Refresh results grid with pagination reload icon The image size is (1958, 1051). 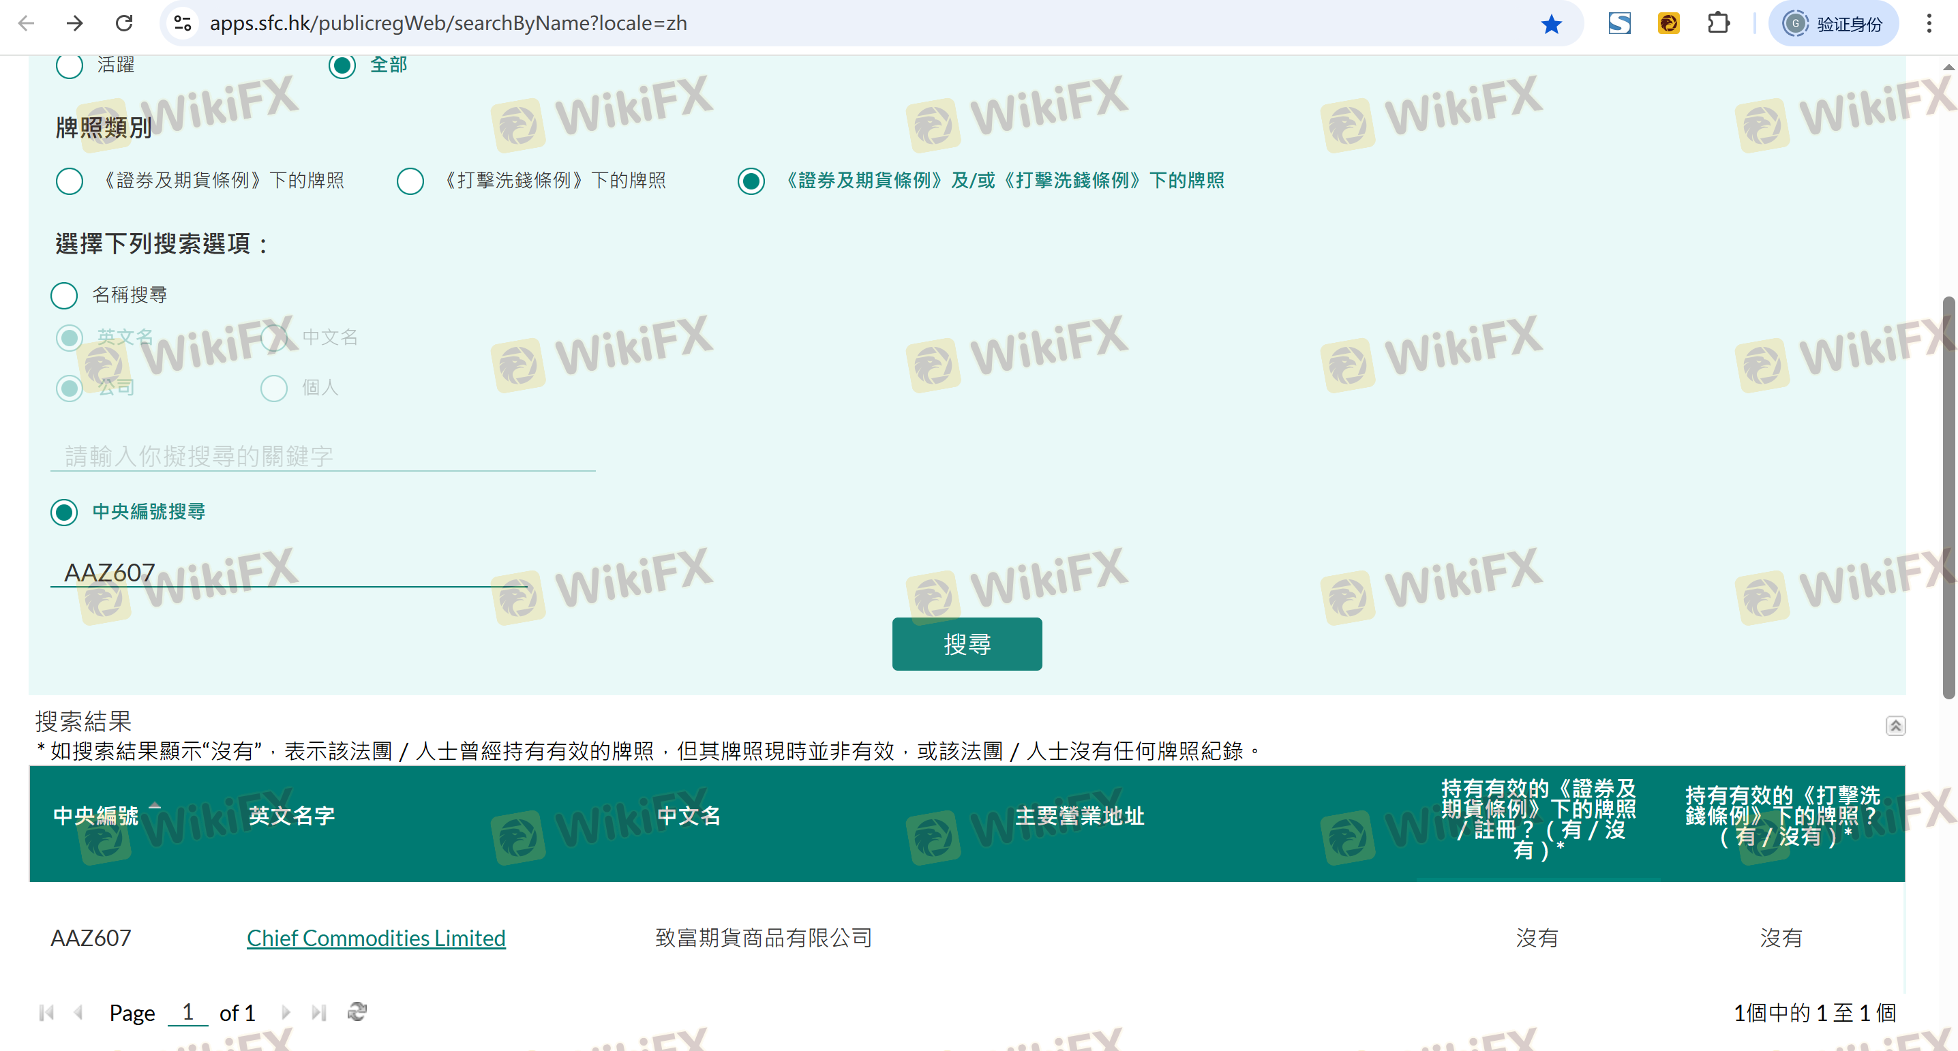tap(357, 1011)
